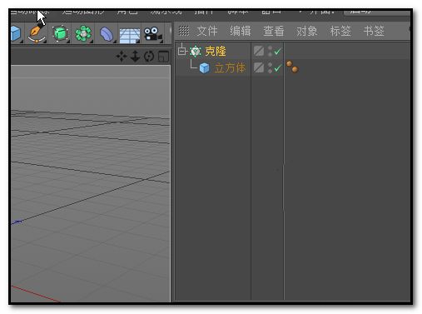Select the 立方体 object in hierarchy
Image resolution: width=422 pixels, height=314 pixels.
tap(230, 68)
